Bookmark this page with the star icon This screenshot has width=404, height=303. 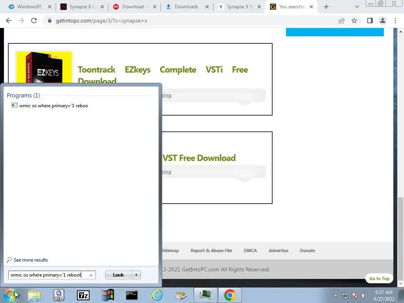(x=354, y=21)
